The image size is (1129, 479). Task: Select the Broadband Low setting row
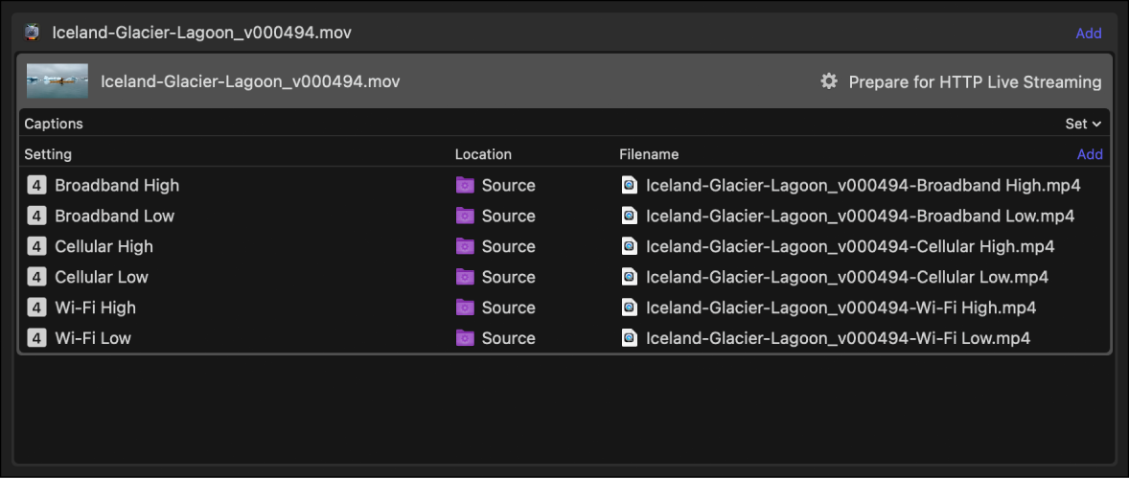pyautogui.click(x=114, y=216)
